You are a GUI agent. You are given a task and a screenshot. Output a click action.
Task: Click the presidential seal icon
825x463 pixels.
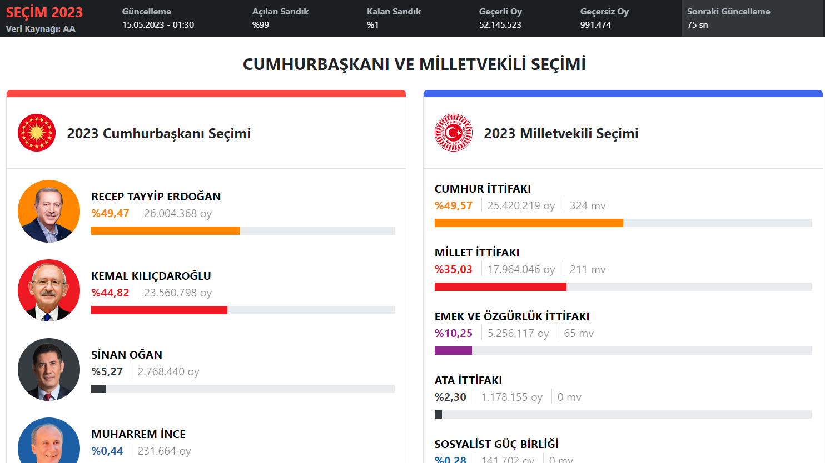point(37,133)
